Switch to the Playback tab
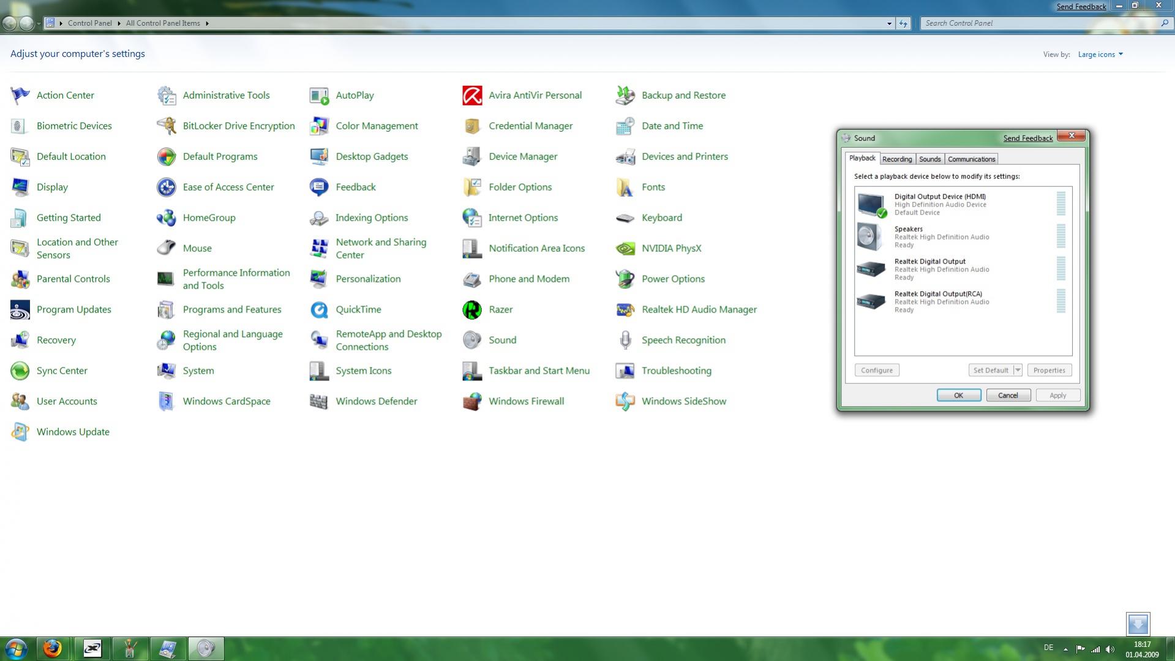The height and width of the screenshot is (661, 1175). pos(862,158)
